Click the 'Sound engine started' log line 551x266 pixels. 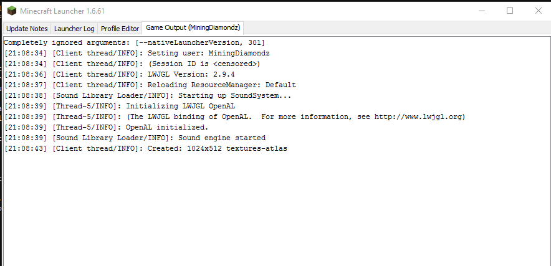135,138
